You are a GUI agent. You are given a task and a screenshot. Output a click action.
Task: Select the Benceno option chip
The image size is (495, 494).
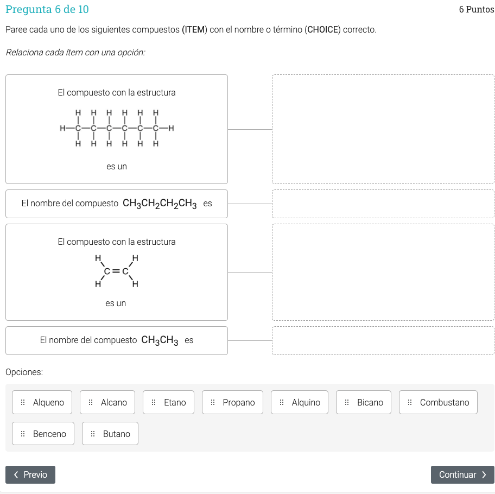pyautogui.click(x=43, y=434)
